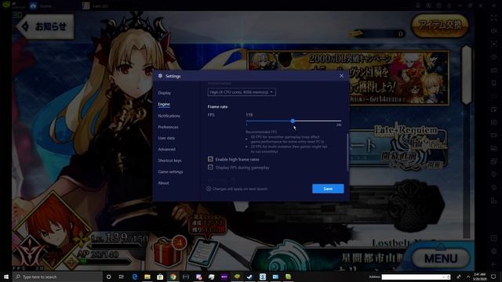Viewport: 502px width, 282px height.
Task: Open Steam from the taskbar
Action: click(249, 277)
